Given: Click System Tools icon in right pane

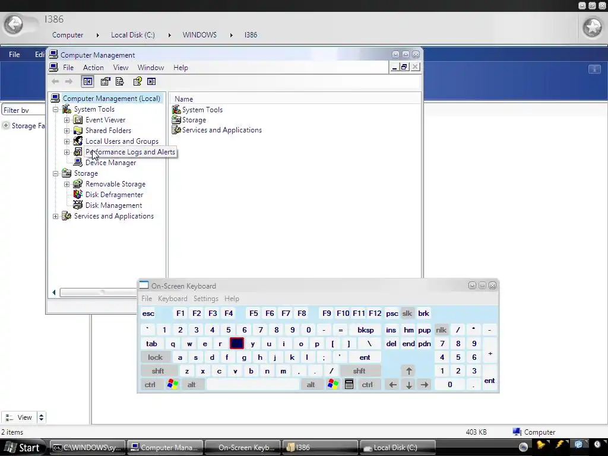Looking at the screenshot, I should 176,110.
